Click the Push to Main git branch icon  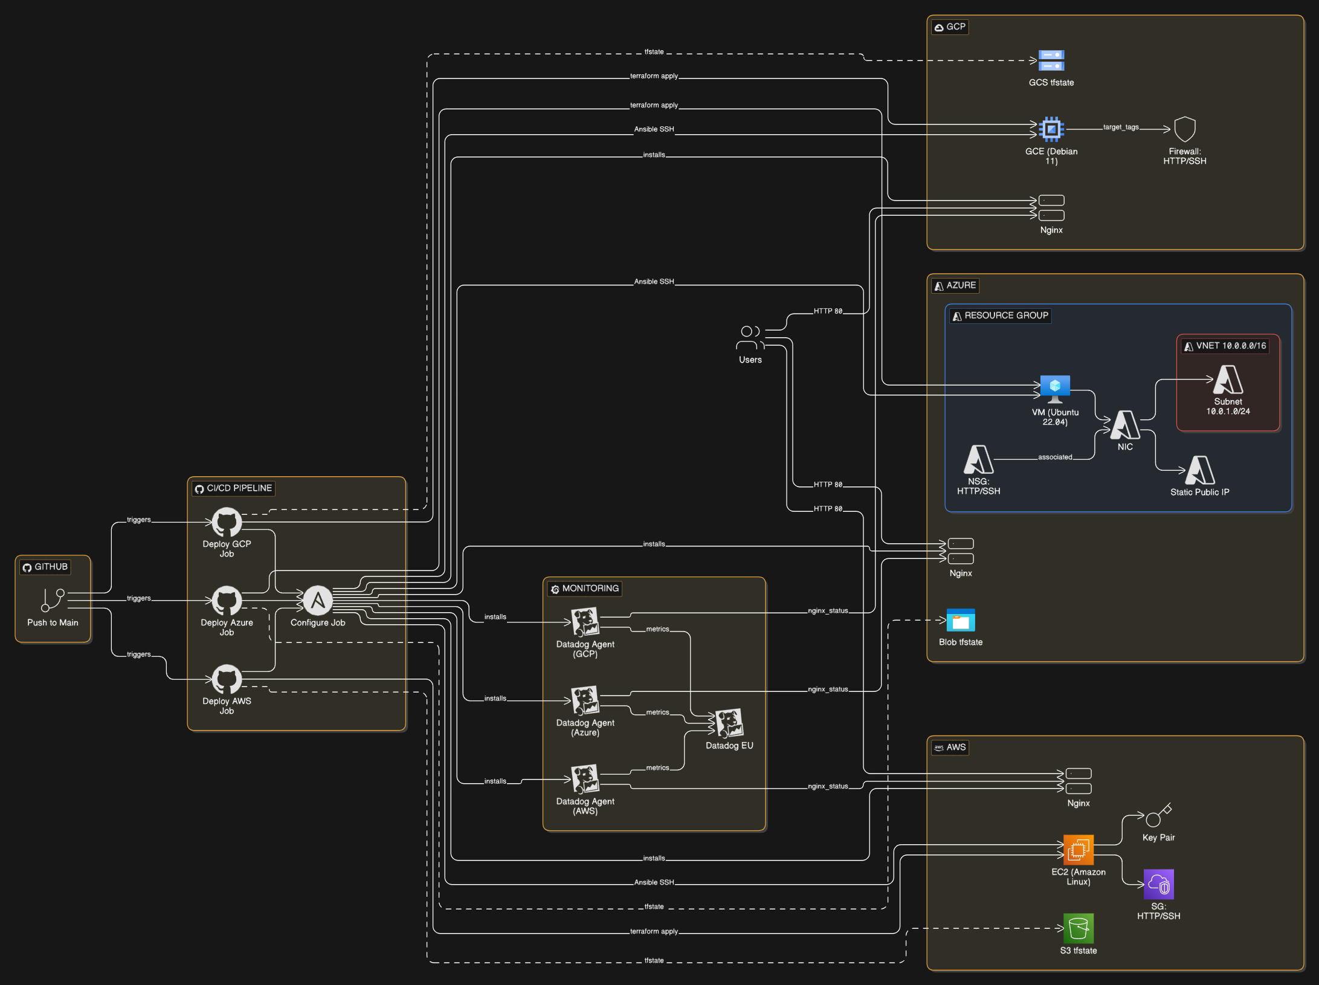click(x=53, y=601)
